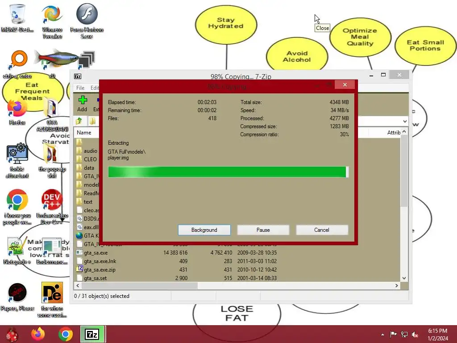Click the horizontal scrollbar right arrow

point(397,285)
